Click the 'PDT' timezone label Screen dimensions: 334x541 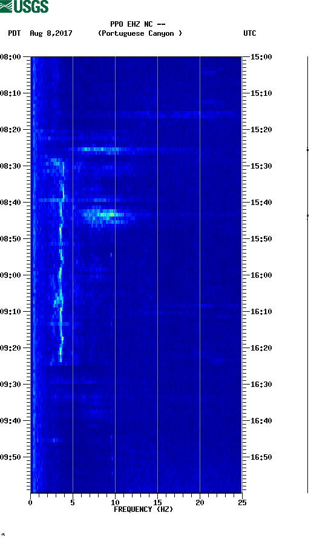click(x=14, y=33)
